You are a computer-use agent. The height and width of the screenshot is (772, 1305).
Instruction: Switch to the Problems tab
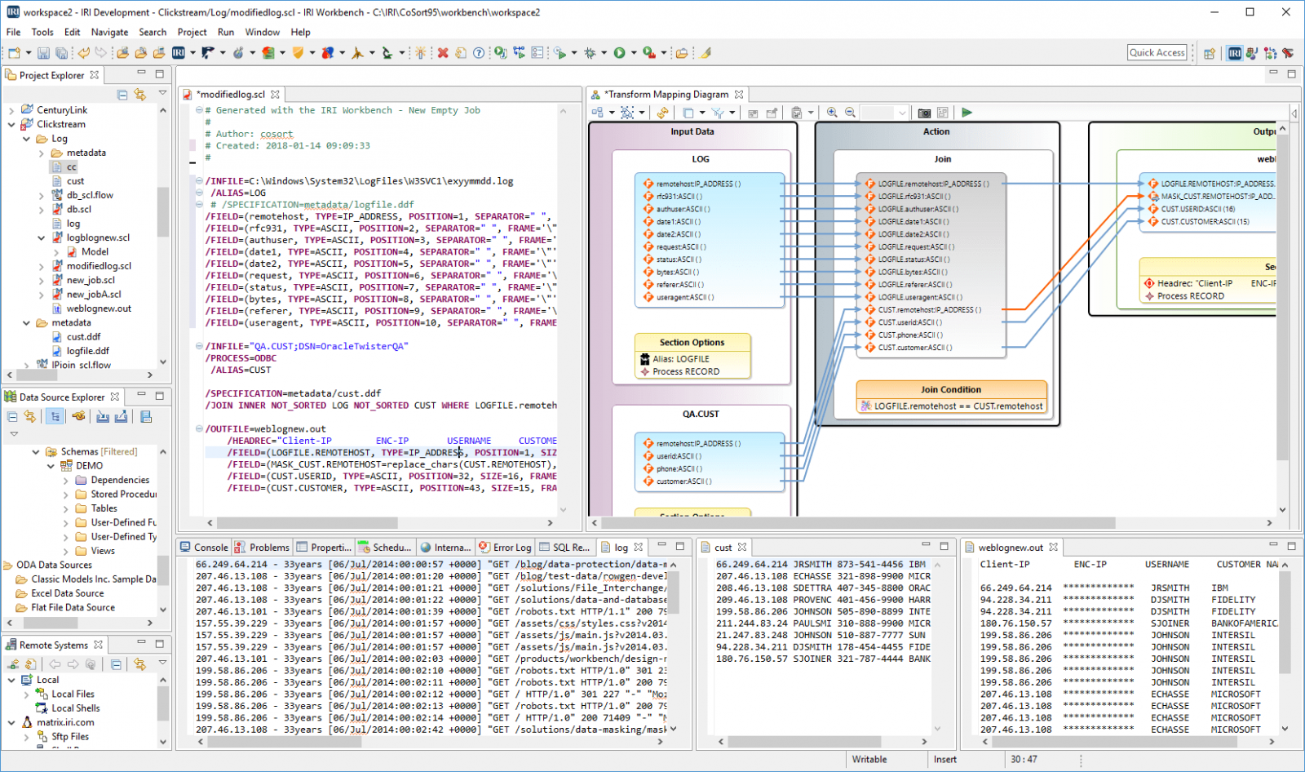pyautogui.click(x=262, y=548)
